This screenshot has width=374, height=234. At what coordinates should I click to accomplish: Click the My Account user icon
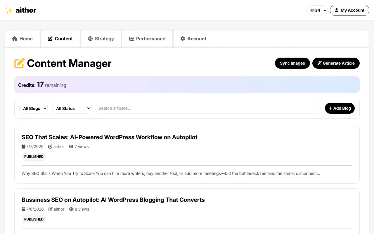337,10
